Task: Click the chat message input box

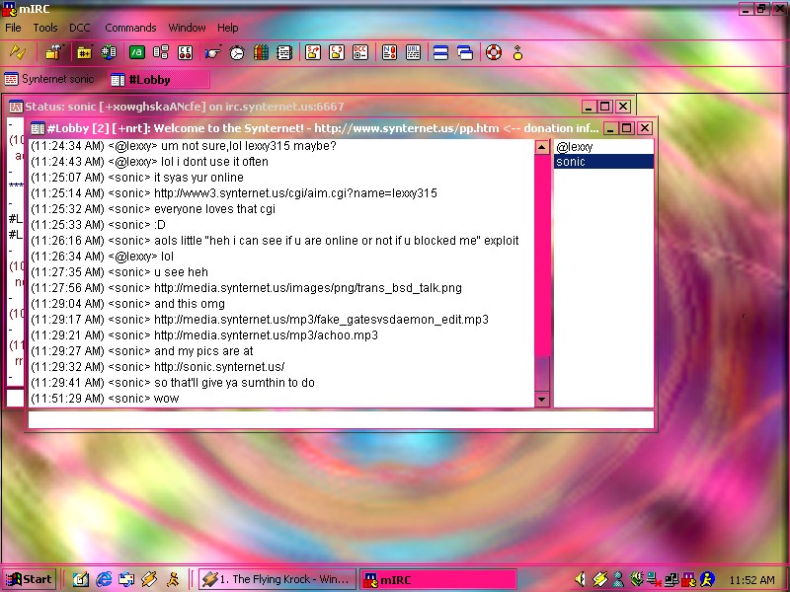Action: point(341,419)
